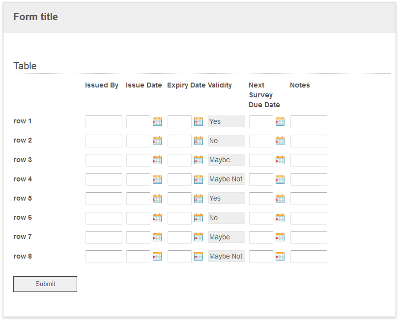This screenshot has width=399, height=320.
Task: Open the row 3 Next Survey Due Date calendar
Action: pos(280,160)
